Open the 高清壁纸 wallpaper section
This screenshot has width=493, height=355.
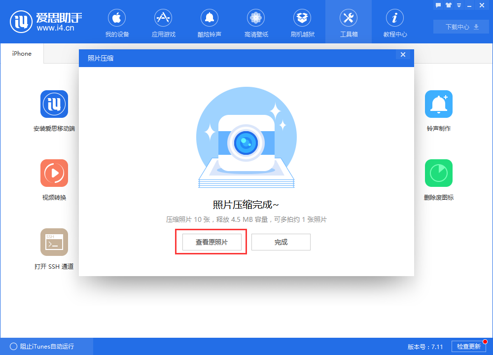[256, 22]
